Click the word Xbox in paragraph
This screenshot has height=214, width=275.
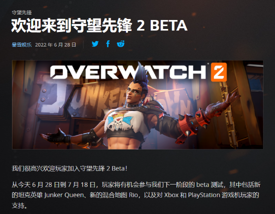171,195
